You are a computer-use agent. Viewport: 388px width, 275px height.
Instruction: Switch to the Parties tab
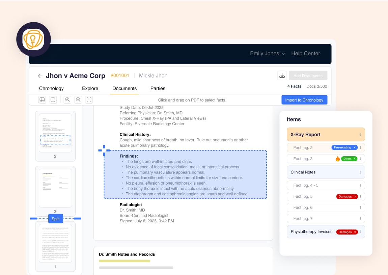[x=158, y=88]
